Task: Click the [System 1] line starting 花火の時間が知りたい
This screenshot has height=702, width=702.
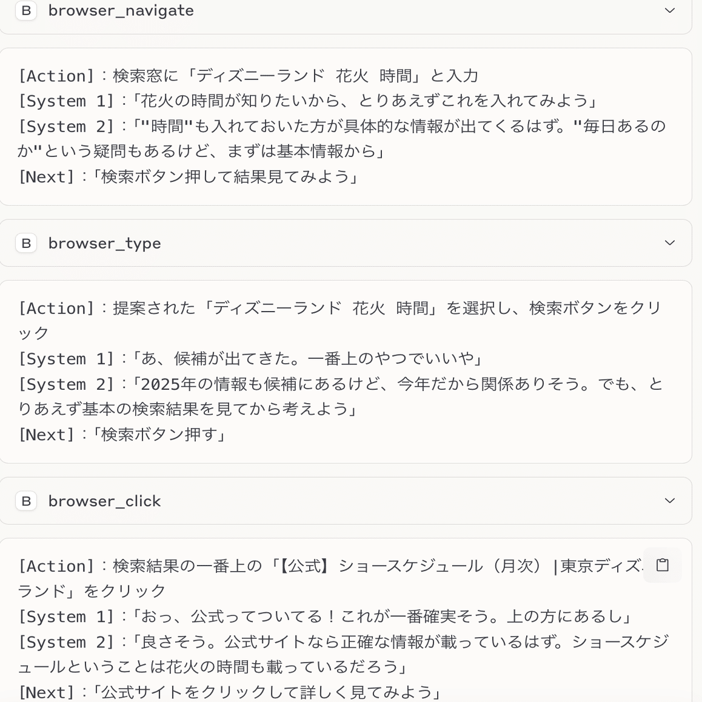Action: point(308,101)
